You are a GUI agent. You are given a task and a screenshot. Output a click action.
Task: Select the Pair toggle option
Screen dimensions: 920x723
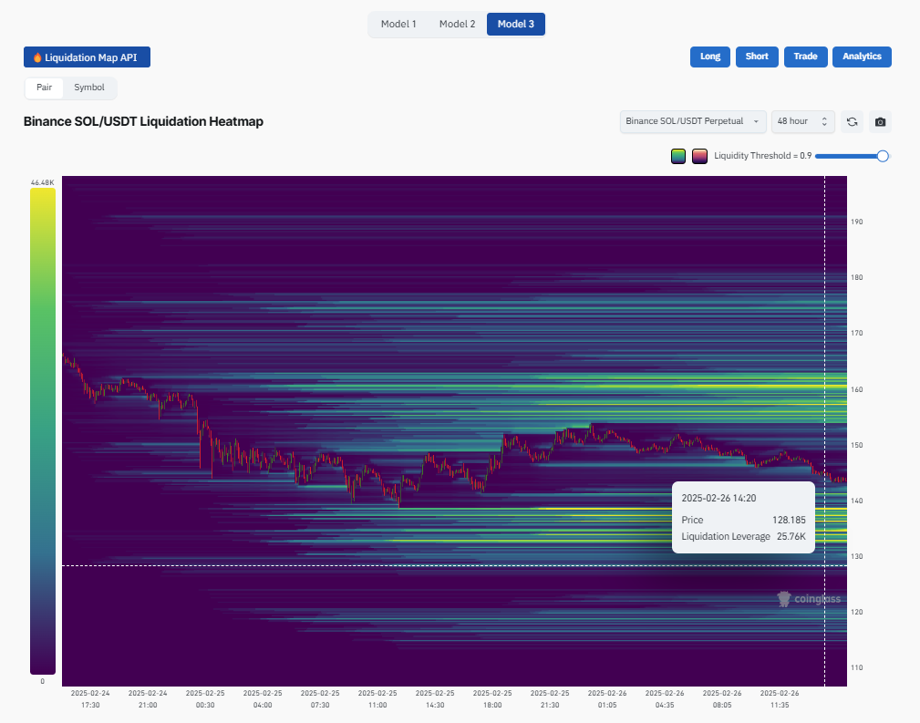pos(44,88)
